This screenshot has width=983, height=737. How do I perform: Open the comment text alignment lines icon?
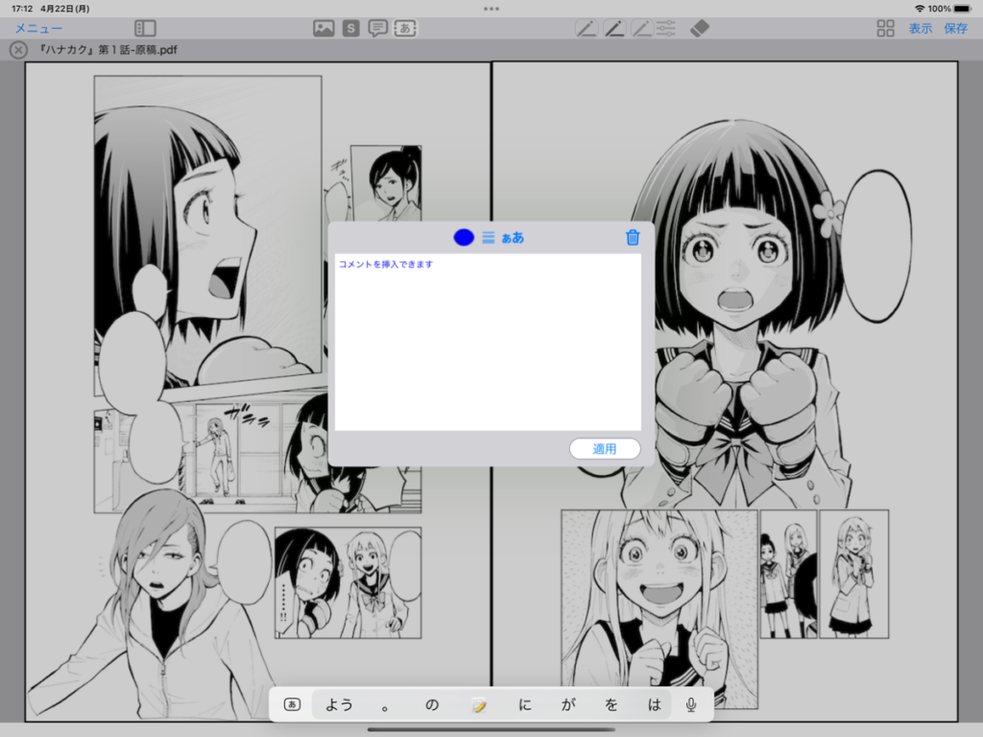click(489, 238)
